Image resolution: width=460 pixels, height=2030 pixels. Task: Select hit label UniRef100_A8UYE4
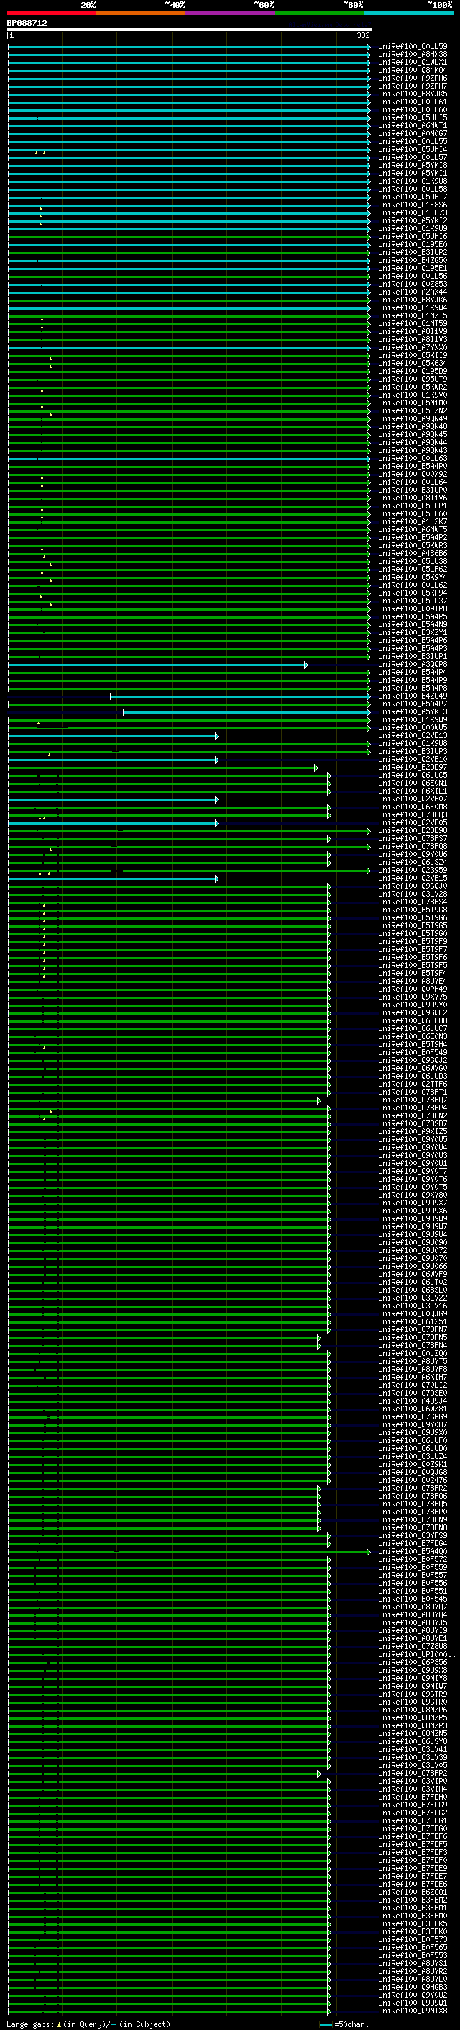pyautogui.click(x=413, y=982)
